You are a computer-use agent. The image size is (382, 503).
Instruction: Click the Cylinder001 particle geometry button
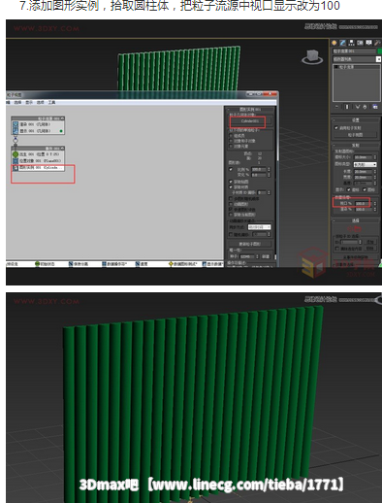point(249,121)
